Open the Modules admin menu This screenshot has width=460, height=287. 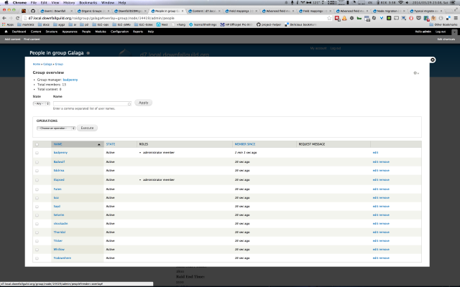(x=101, y=32)
